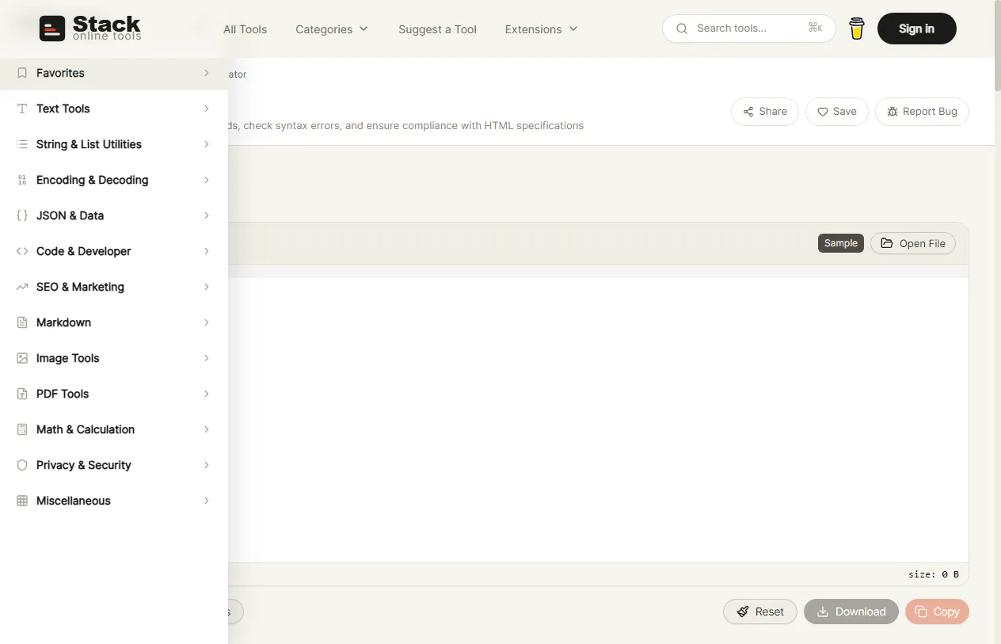Open Suggest a Tool page
The height and width of the screenshot is (644, 1001).
pos(437,29)
